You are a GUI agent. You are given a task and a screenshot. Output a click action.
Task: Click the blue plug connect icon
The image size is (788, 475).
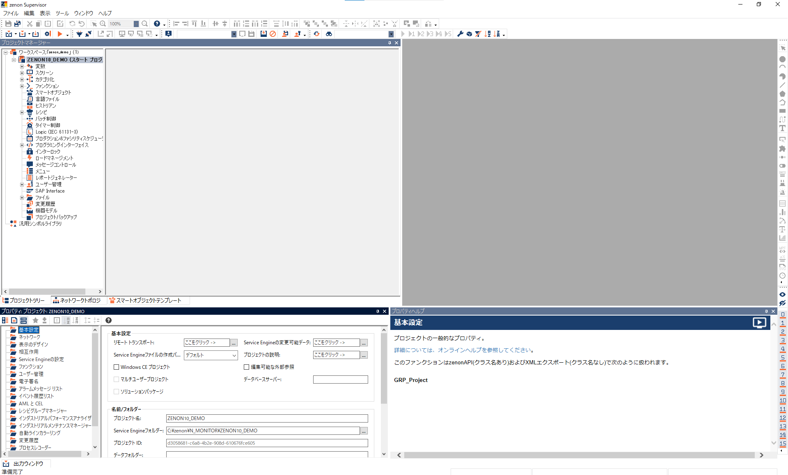coord(79,34)
